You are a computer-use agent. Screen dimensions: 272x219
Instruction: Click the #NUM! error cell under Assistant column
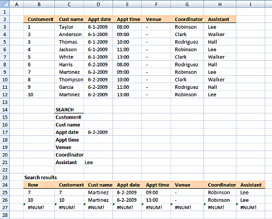(251, 208)
